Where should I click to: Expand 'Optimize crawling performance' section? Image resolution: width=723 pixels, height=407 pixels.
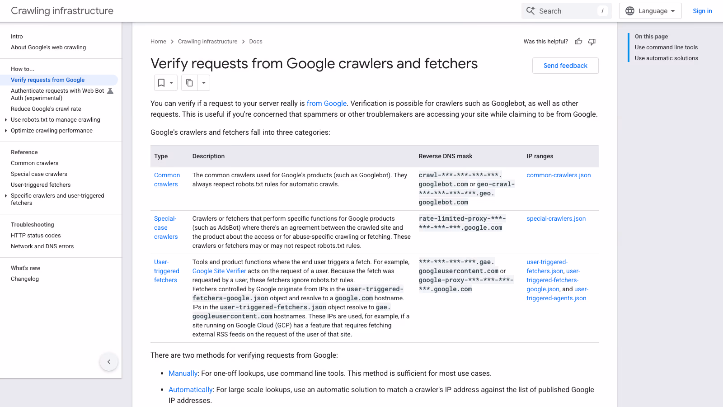(x=6, y=131)
